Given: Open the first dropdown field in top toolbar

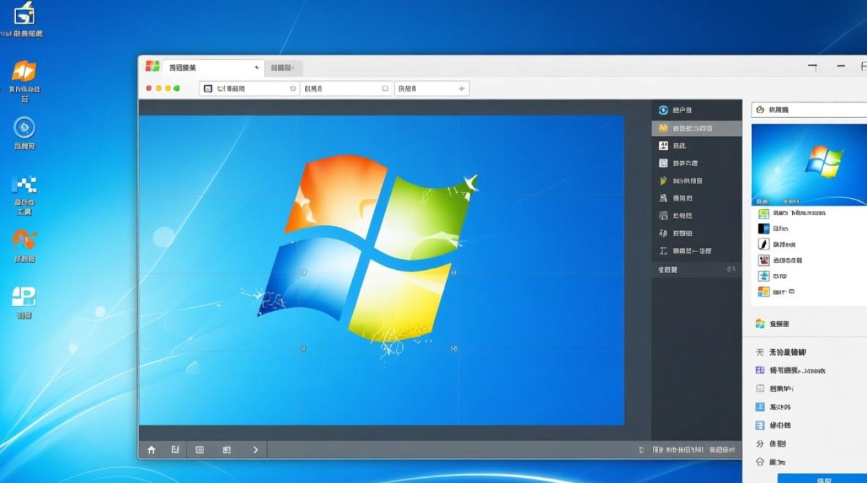Looking at the screenshot, I should [250, 88].
